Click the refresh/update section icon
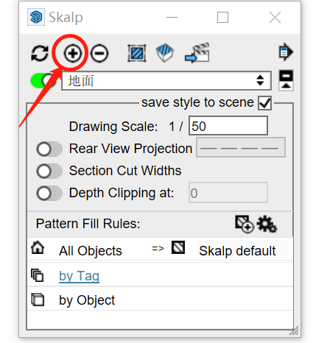 click(40, 53)
